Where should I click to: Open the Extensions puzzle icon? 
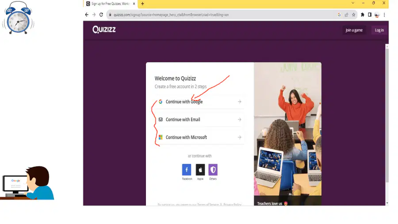click(363, 15)
